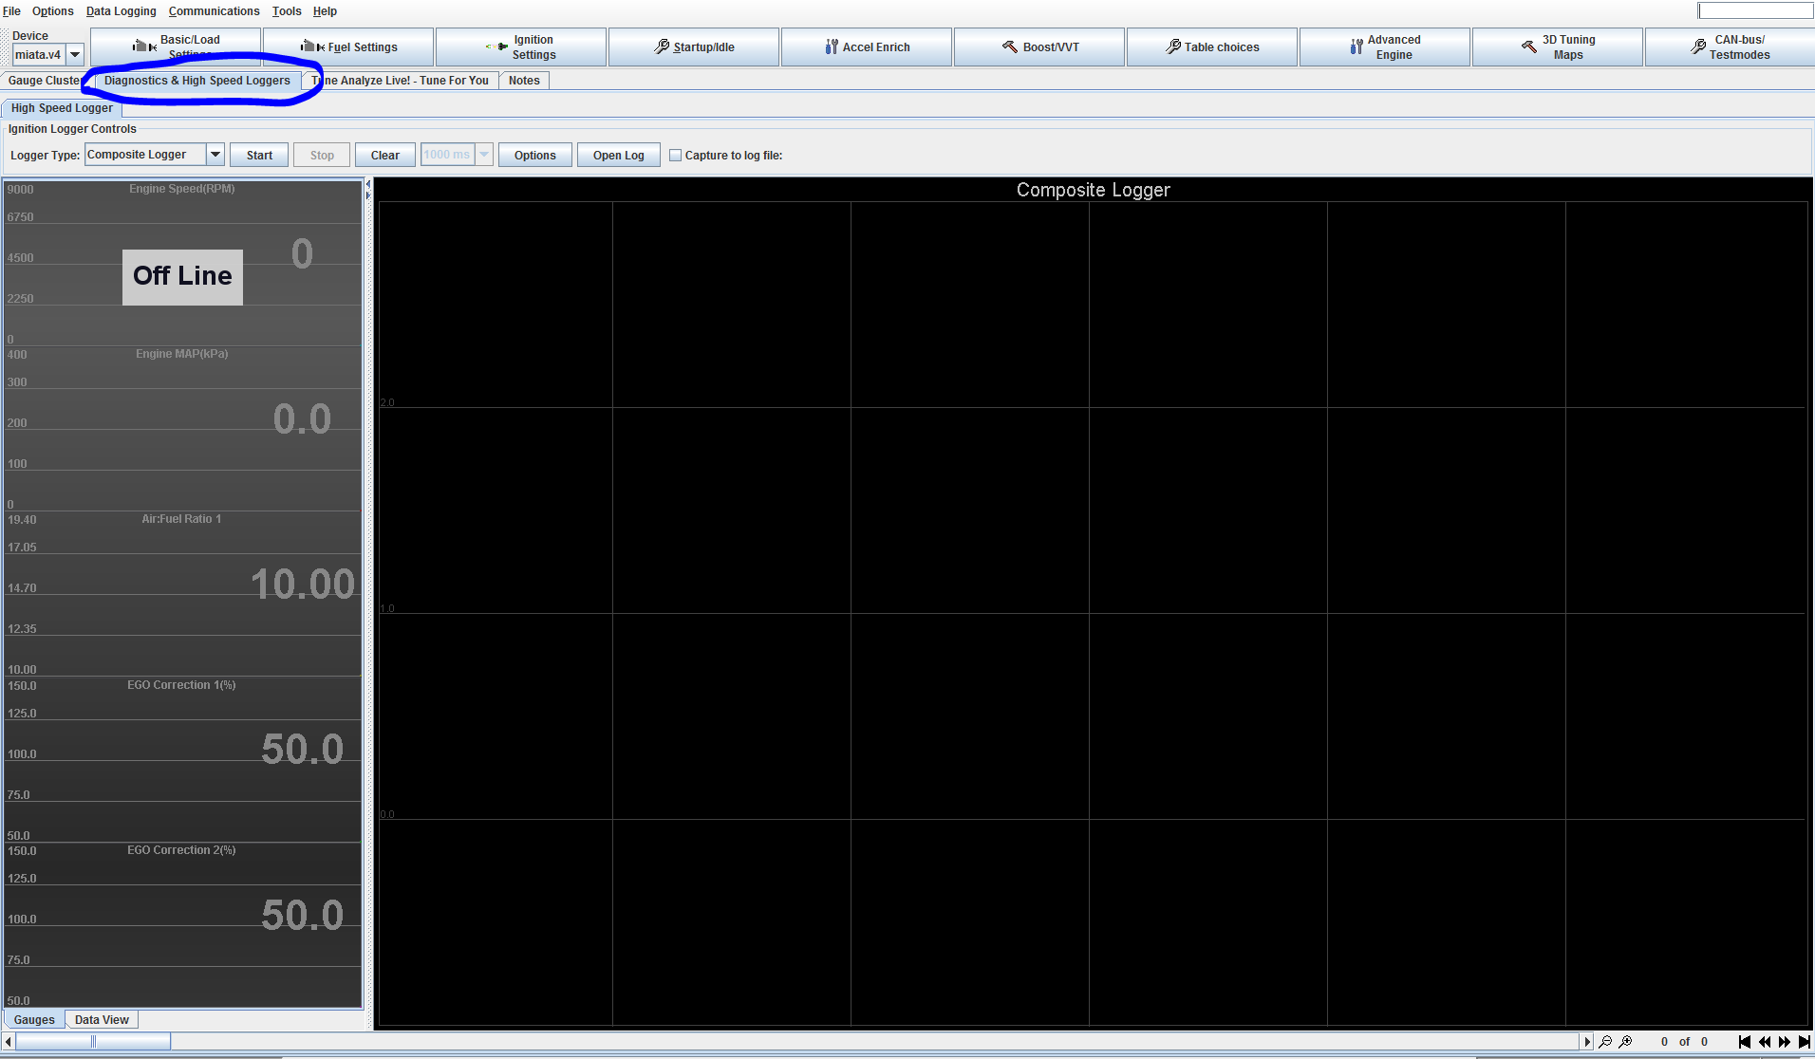Screen dimensions: 1815x1059
Task: Click the Engine MAP(kPa) gauge
Action: tap(182, 429)
